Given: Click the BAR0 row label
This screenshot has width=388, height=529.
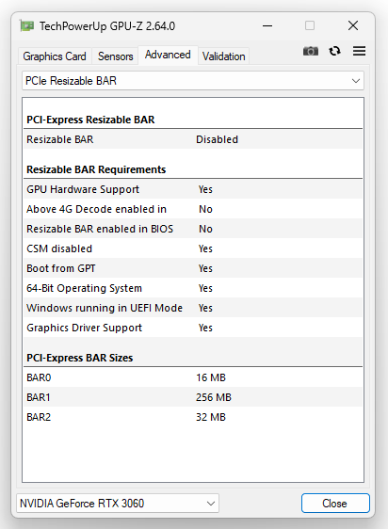Looking at the screenshot, I should tap(39, 377).
